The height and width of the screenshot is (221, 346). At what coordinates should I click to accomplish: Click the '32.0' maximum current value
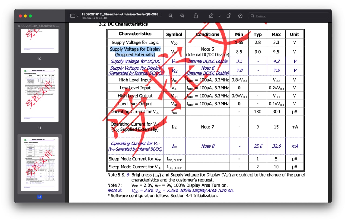click(276, 146)
